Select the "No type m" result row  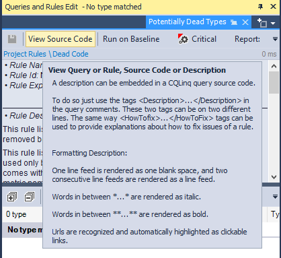22,230
